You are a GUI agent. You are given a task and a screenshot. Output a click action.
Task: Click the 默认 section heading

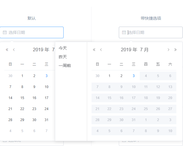[32, 18]
